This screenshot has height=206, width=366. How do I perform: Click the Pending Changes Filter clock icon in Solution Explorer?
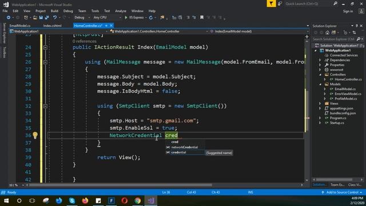(345, 33)
